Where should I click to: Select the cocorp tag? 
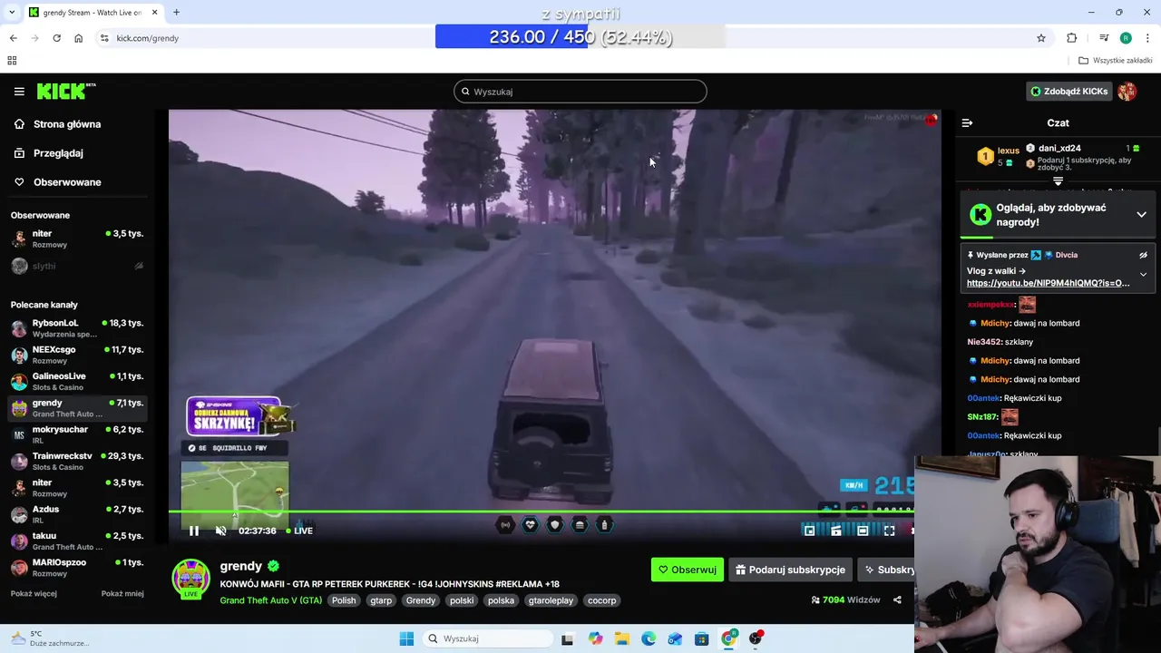[601, 600]
